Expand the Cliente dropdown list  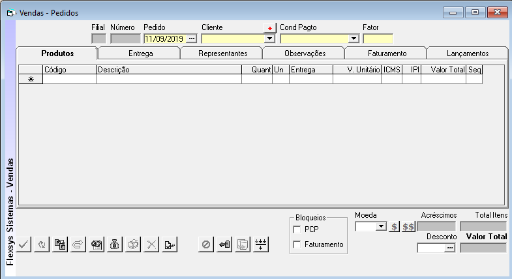pyautogui.click(x=269, y=38)
